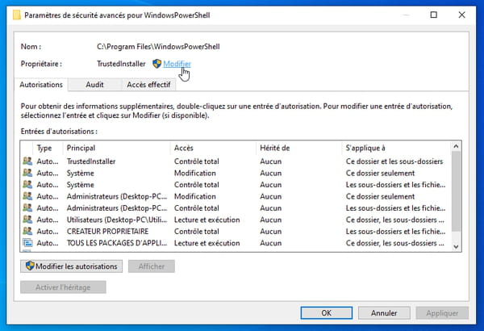Screen dimensions: 484x331
Task: Click 'Ce dossier et les sous-dossiers' cell
Action: (394, 161)
